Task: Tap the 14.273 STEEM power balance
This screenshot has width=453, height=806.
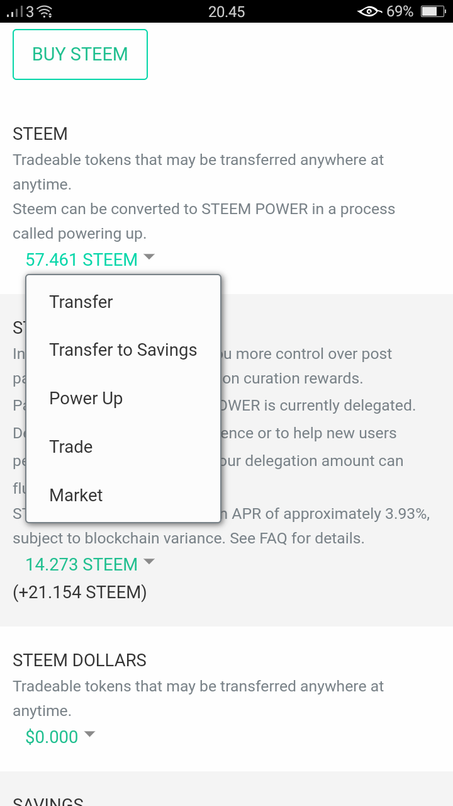Action: [x=81, y=564]
